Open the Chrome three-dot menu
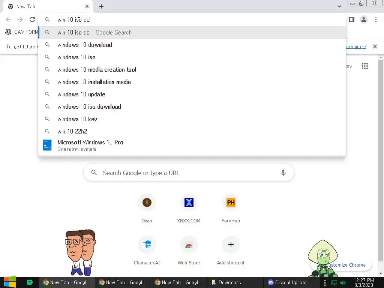Image resolution: width=384 pixels, height=288 pixels. click(376, 19)
